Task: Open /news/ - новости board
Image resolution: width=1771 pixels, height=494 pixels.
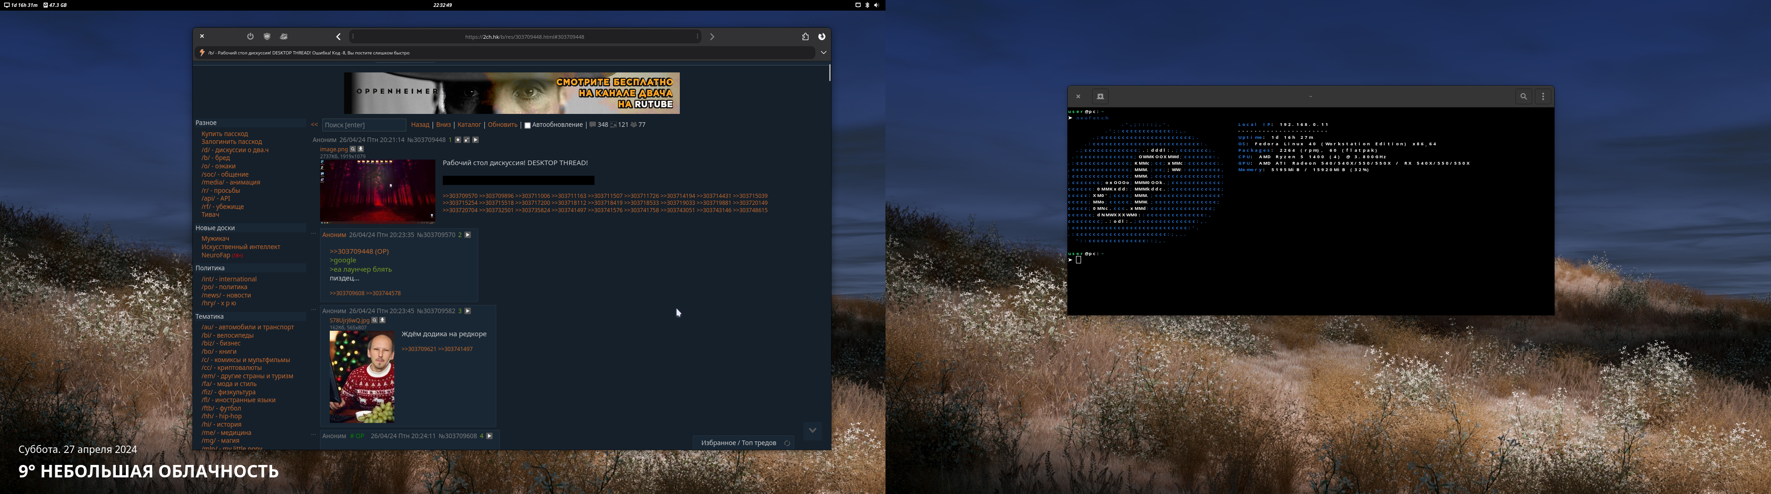Action: coord(226,295)
